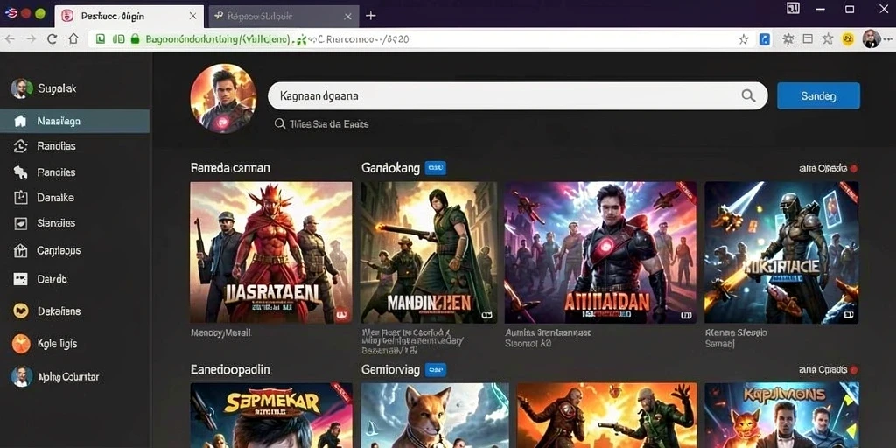Click Menory Marall caption text
896x448 pixels.
(220, 332)
